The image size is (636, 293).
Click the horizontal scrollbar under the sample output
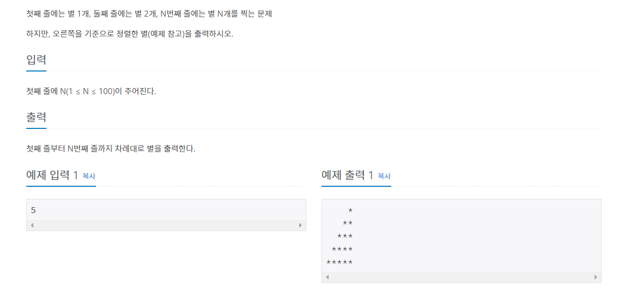(462, 276)
